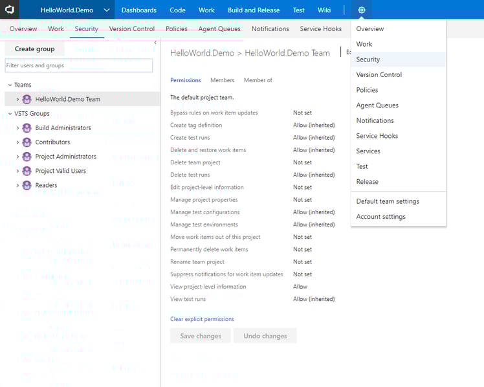484x387 pixels.
Task: Switch to the Notifications settings tab
Action: click(270, 28)
